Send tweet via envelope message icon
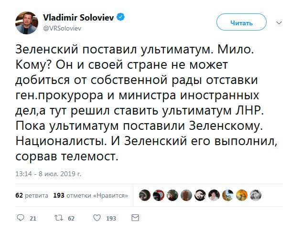 135,218
